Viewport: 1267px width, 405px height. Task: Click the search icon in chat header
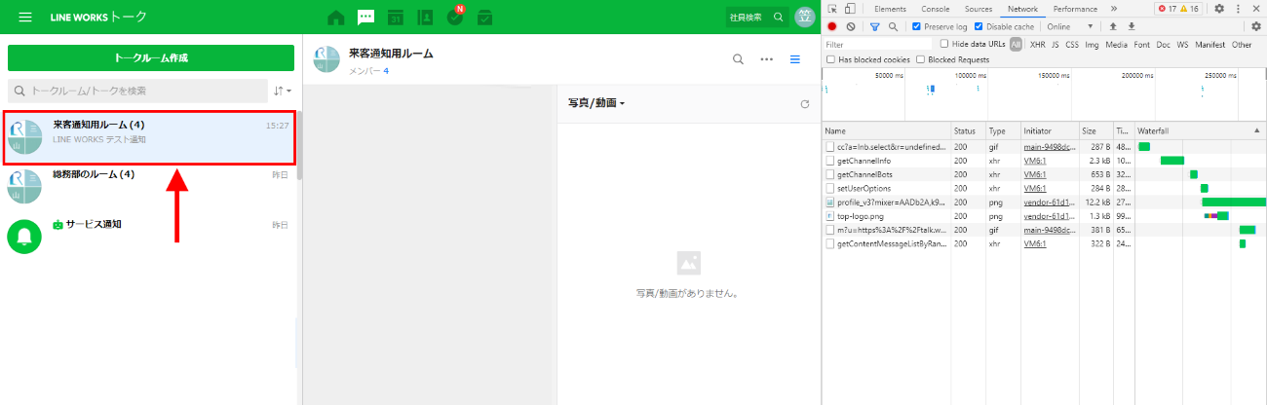click(739, 59)
